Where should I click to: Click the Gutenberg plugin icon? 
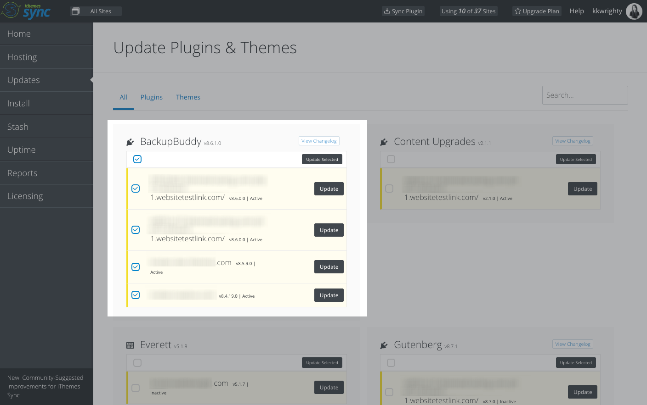[384, 345]
